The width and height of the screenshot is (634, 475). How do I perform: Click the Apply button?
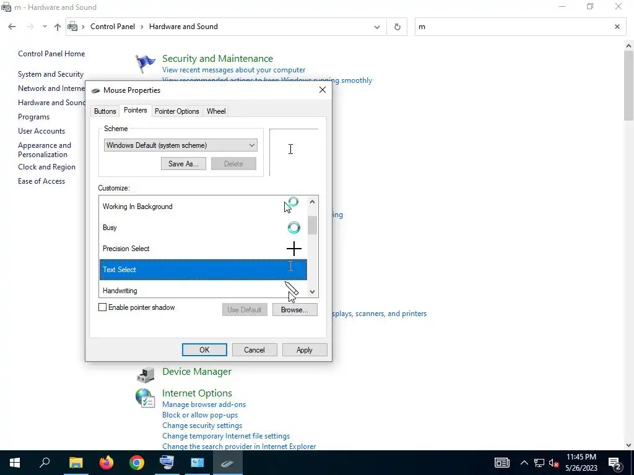[x=305, y=350]
